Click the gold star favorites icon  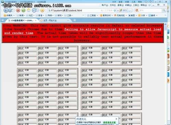click(x=42, y=10)
